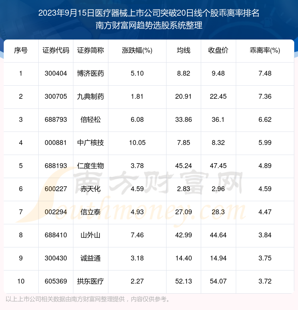Click stock code 002294
This screenshot has height=310, width=298.
[56, 212]
